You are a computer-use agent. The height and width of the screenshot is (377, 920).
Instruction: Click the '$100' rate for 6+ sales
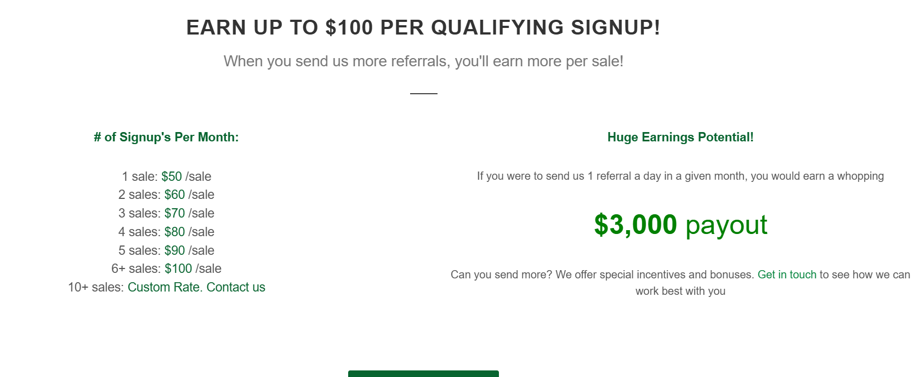178,269
